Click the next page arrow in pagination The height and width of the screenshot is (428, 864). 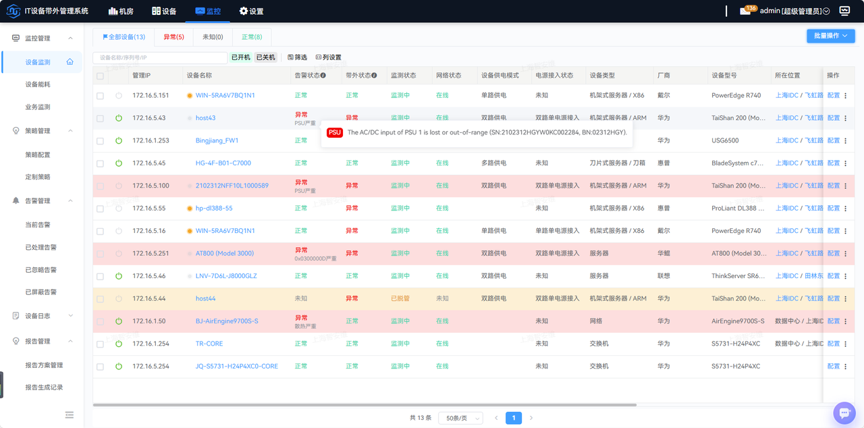click(531, 418)
